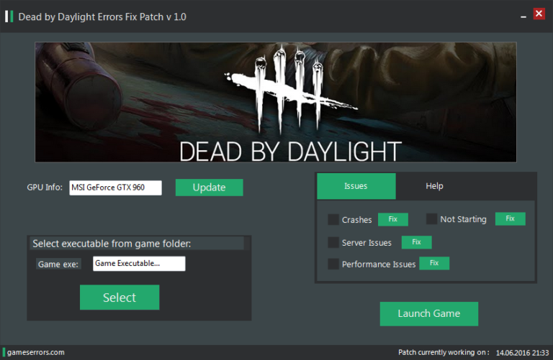Open the Help tab
553x360 pixels.
434,186
